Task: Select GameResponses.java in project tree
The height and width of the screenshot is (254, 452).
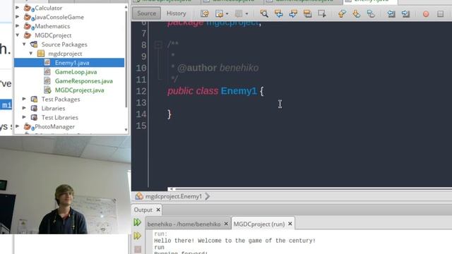Action: [84, 81]
